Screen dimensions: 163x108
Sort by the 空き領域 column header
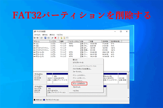click(106, 41)
